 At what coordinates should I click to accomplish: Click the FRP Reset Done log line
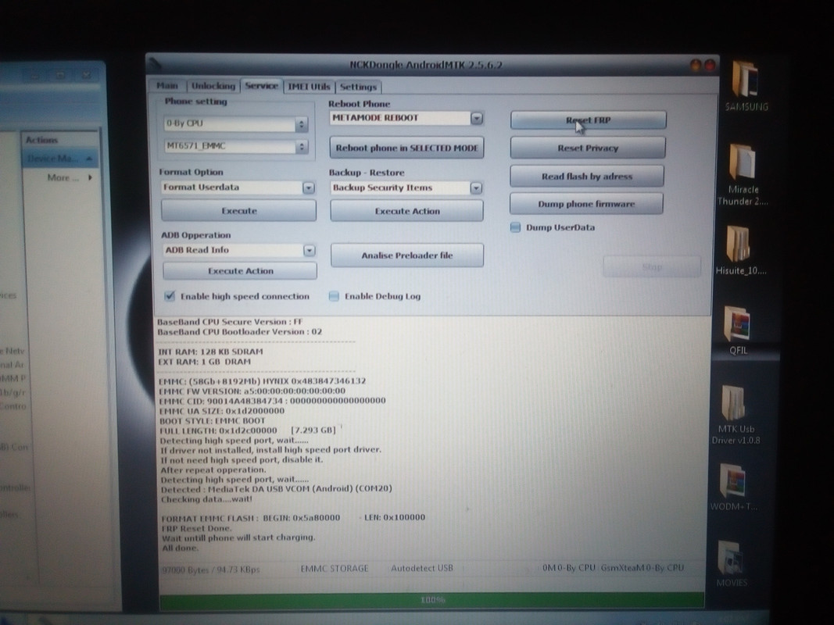tap(196, 528)
